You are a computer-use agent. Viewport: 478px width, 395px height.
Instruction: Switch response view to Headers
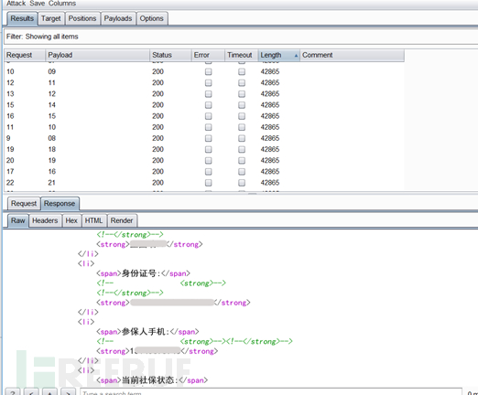point(45,220)
